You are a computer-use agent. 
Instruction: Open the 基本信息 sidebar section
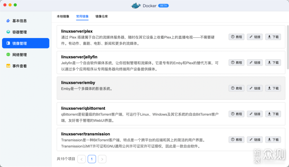coord(26,21)
